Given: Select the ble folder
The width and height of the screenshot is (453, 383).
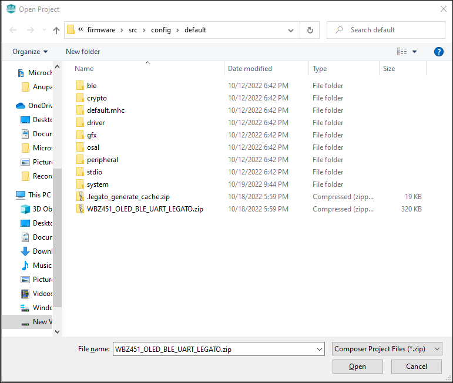Looking at the screenshot, I should 92,86.
